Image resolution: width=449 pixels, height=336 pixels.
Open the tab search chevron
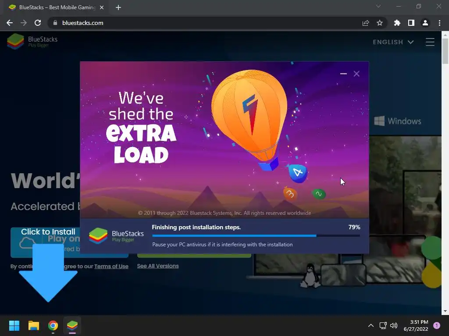click(x=378, y=6)
